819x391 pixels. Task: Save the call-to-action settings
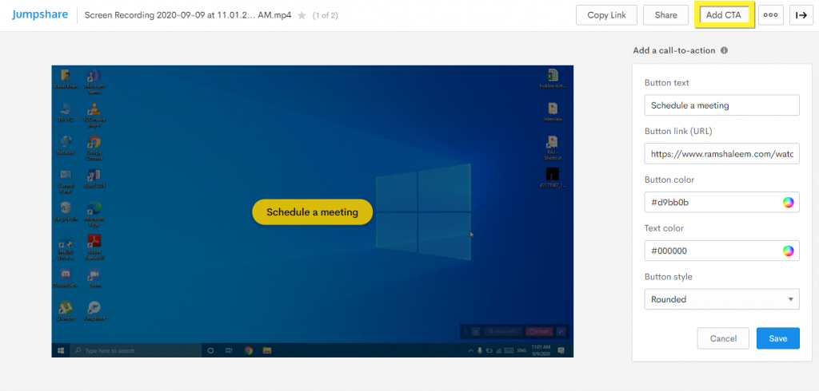click(x=777, y=338)
